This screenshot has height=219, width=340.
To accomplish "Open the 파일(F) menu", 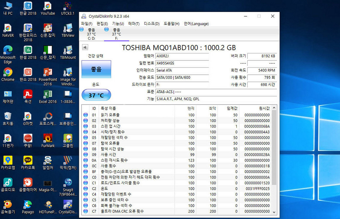I will point(87,24).
